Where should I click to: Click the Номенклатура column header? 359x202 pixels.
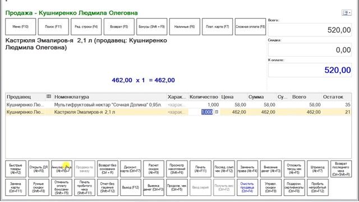(109, 97)
